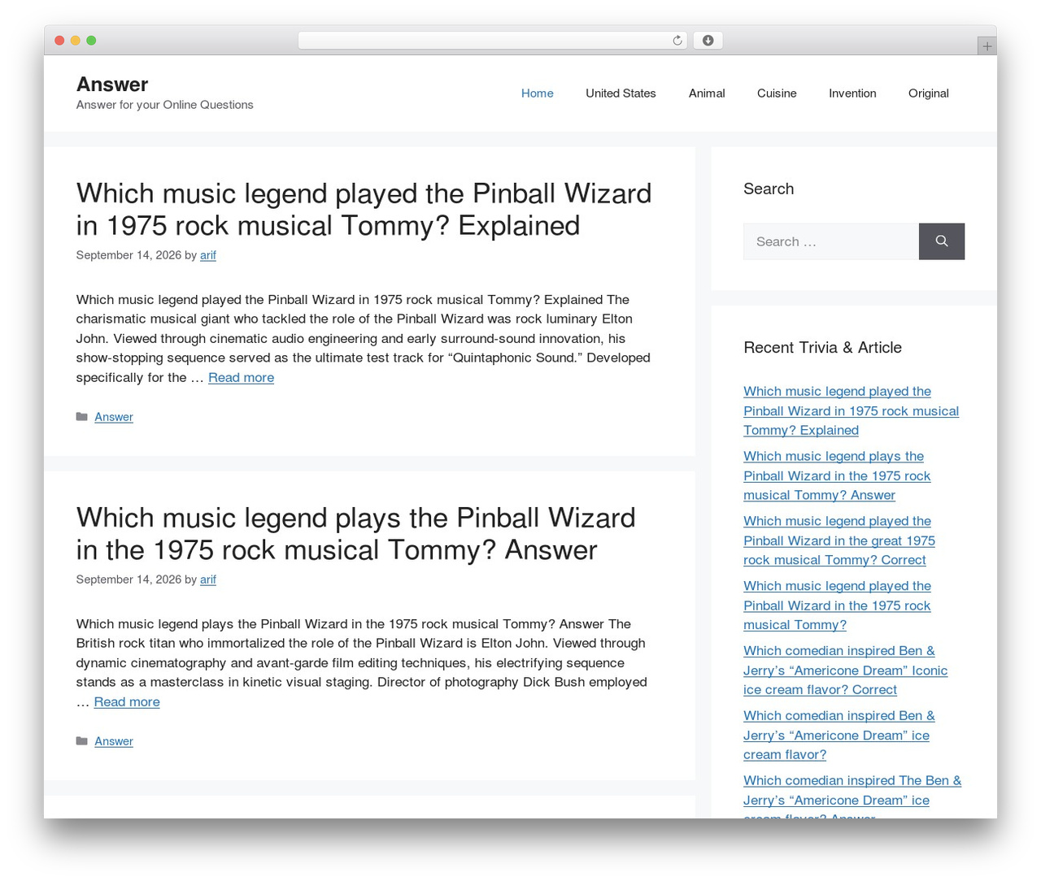This screenshot has height=881, width=1041.
Task: Open the post titled Tommy? Explained
Action: [x=364, y=210]
